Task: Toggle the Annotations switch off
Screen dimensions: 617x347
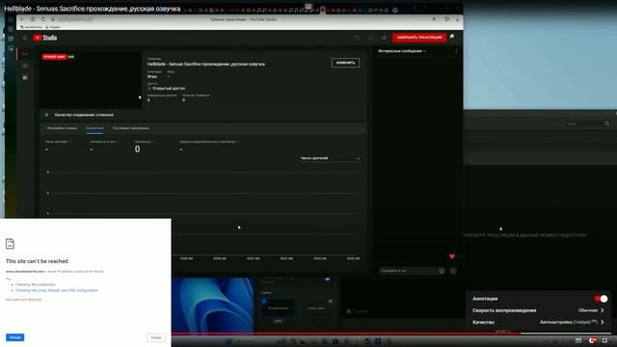Action: click(x=601, y=299)
